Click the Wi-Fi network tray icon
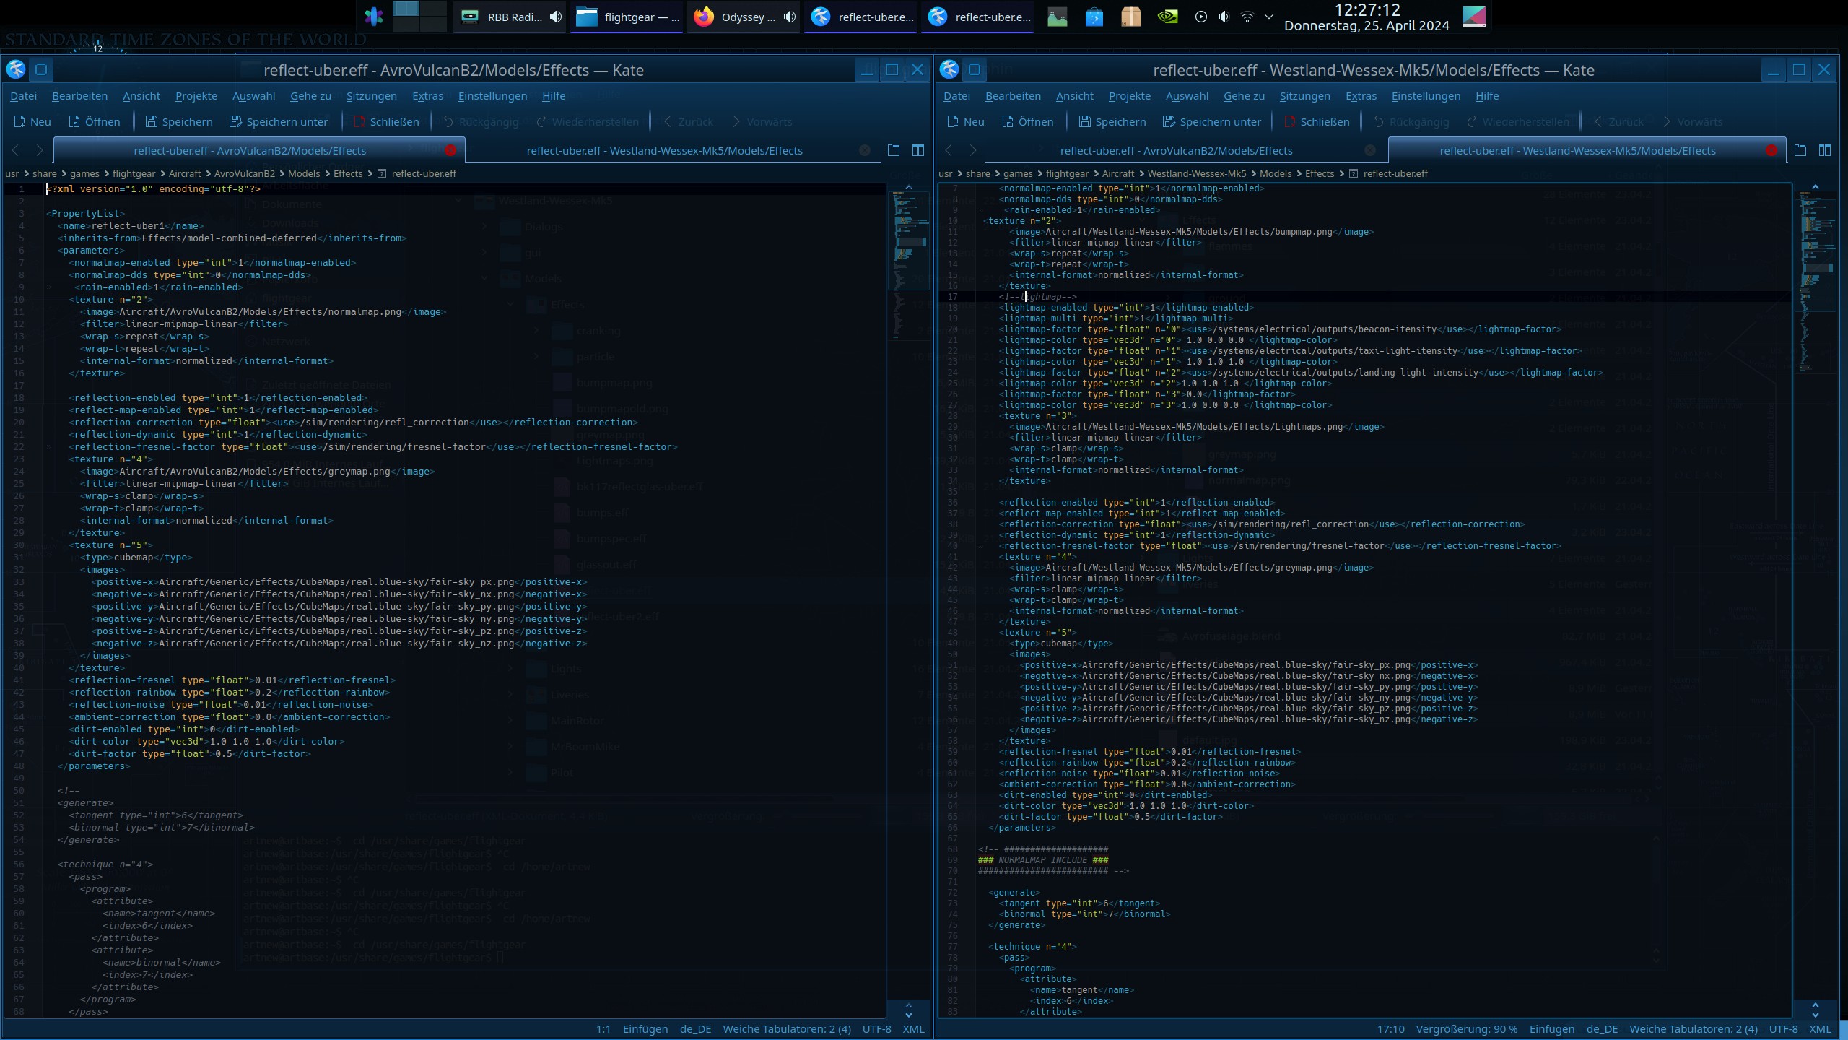This screenshot has width=1848, height=1040. click(1247, 17)
